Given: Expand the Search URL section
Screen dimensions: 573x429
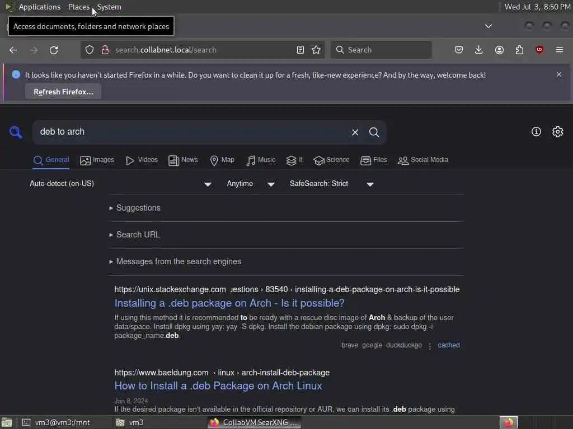Looking at the screenshot, I should pyautogui.click(x=134, y=235).
